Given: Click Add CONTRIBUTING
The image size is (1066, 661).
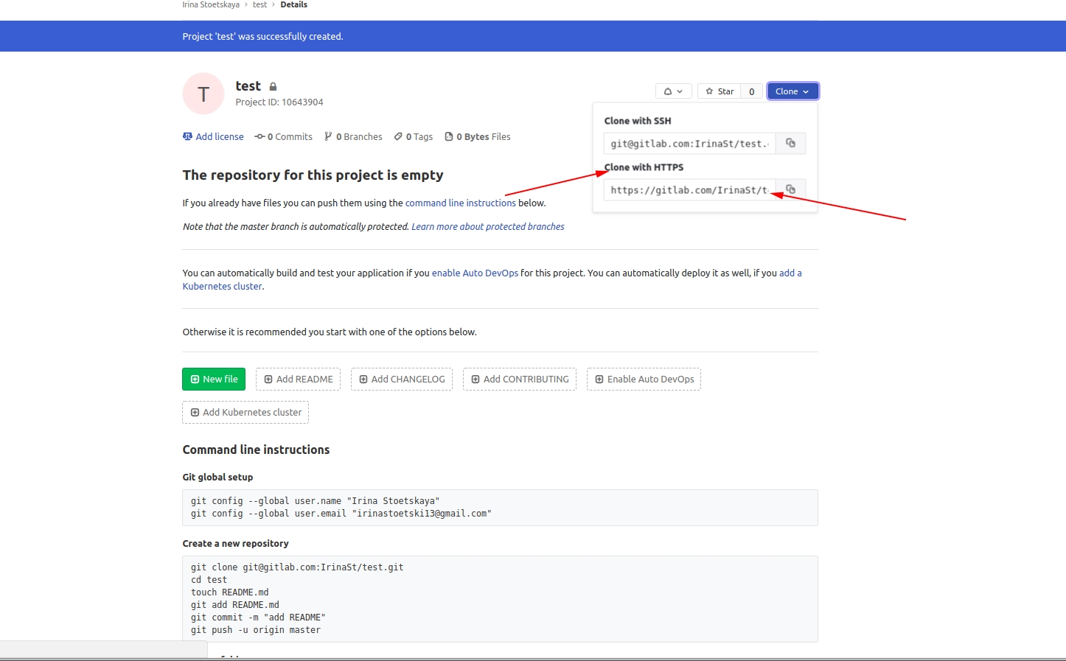Looking at the screenshot, I should pos(520,380).
